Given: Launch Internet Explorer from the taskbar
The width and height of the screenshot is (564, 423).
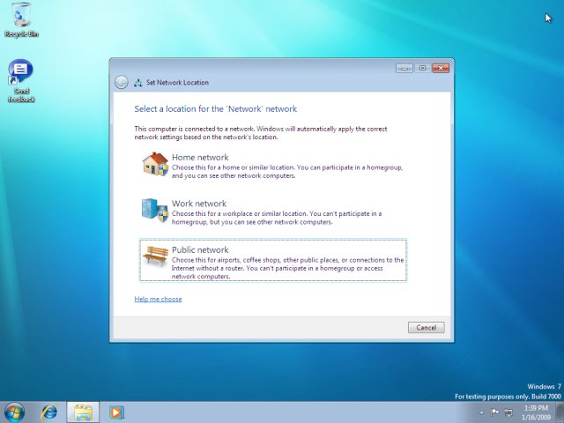Looking at the screenshot, I should point(49,412).
